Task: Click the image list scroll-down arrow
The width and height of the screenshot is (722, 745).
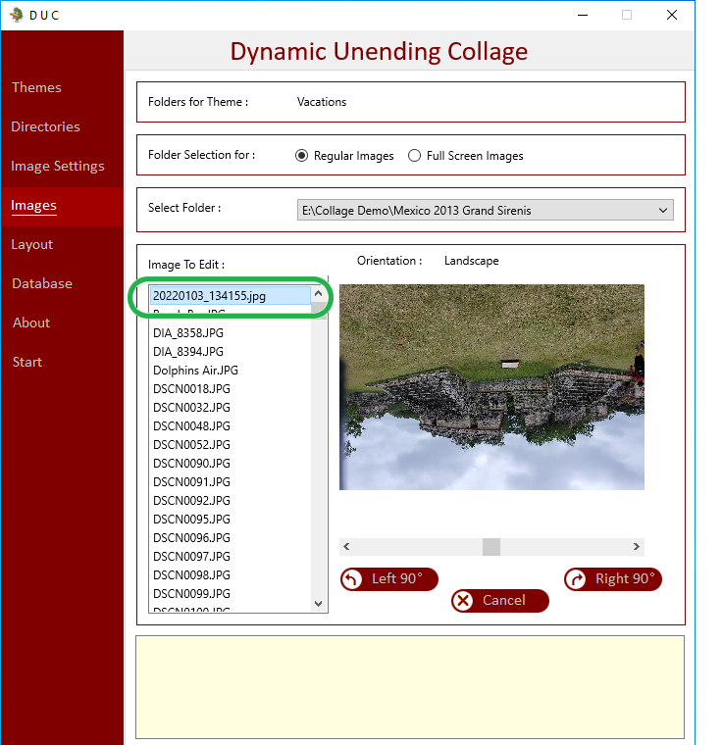Action: click(319, 604)
